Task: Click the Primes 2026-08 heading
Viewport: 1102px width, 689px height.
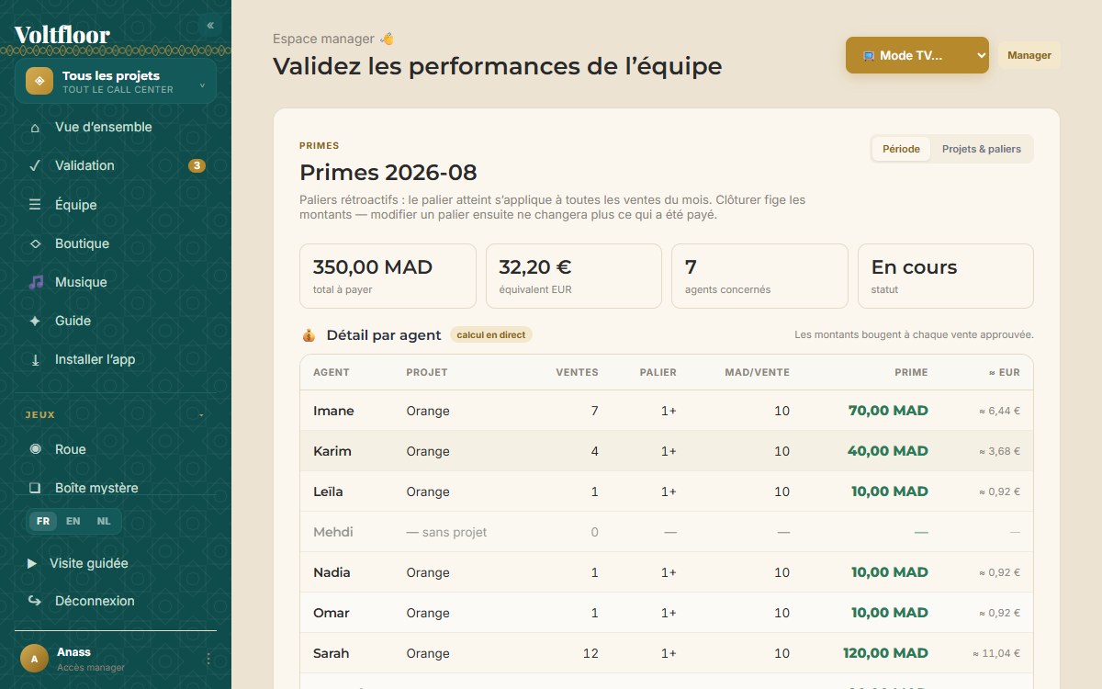Action: tap(388, 173)
